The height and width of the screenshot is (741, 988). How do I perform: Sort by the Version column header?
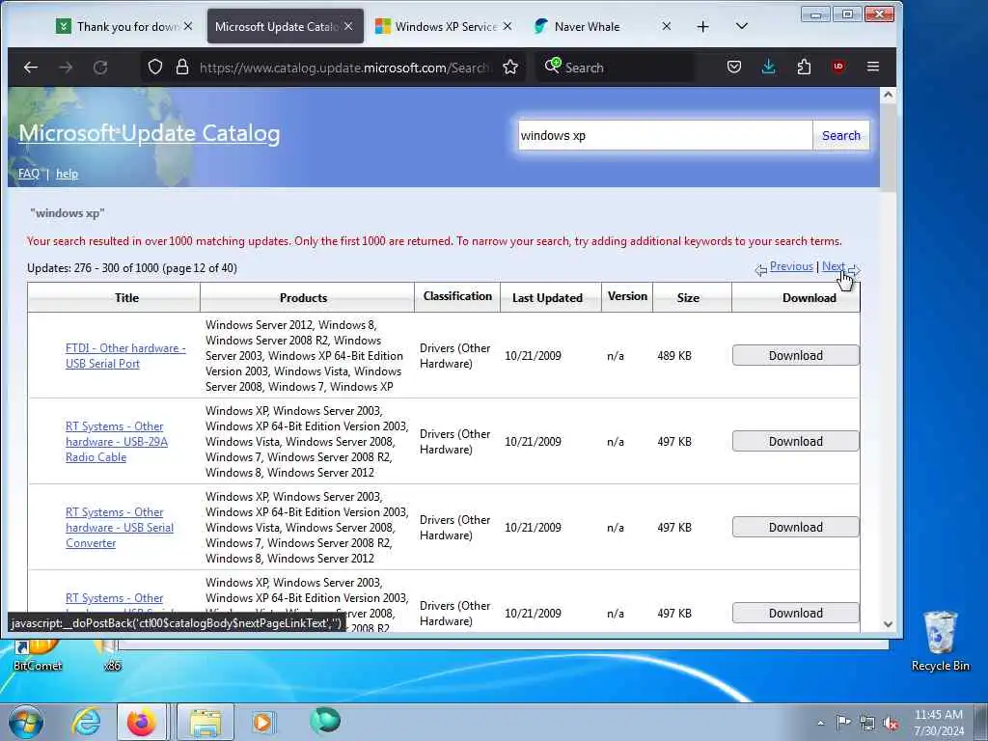tap(627, 296)
